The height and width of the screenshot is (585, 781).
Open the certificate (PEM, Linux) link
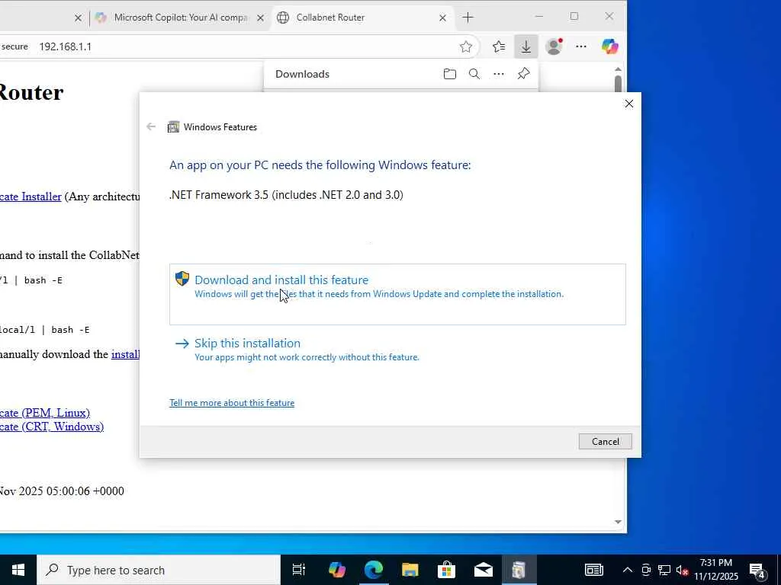45,413
